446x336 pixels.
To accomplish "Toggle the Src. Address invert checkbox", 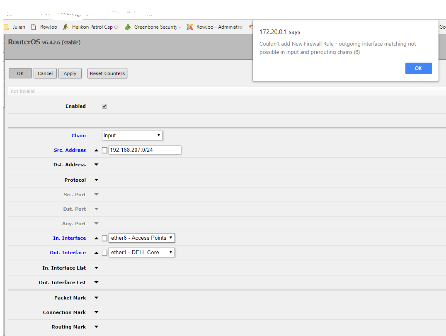I will (104, 150).
